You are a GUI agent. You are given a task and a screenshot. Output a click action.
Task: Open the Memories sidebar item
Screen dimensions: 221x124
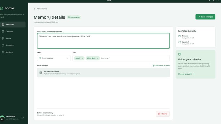(13, 24)
